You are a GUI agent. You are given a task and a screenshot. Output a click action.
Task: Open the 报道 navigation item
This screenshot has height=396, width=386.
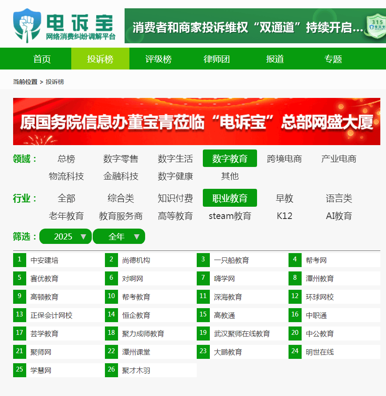[275, 59]
